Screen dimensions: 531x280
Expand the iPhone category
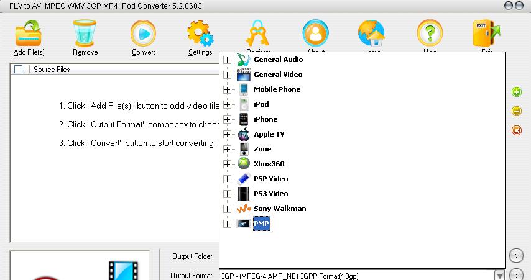(227, 119)
